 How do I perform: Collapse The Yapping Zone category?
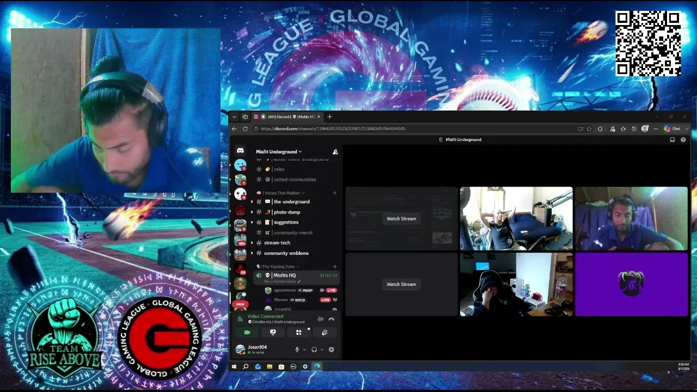pos(278,267)
